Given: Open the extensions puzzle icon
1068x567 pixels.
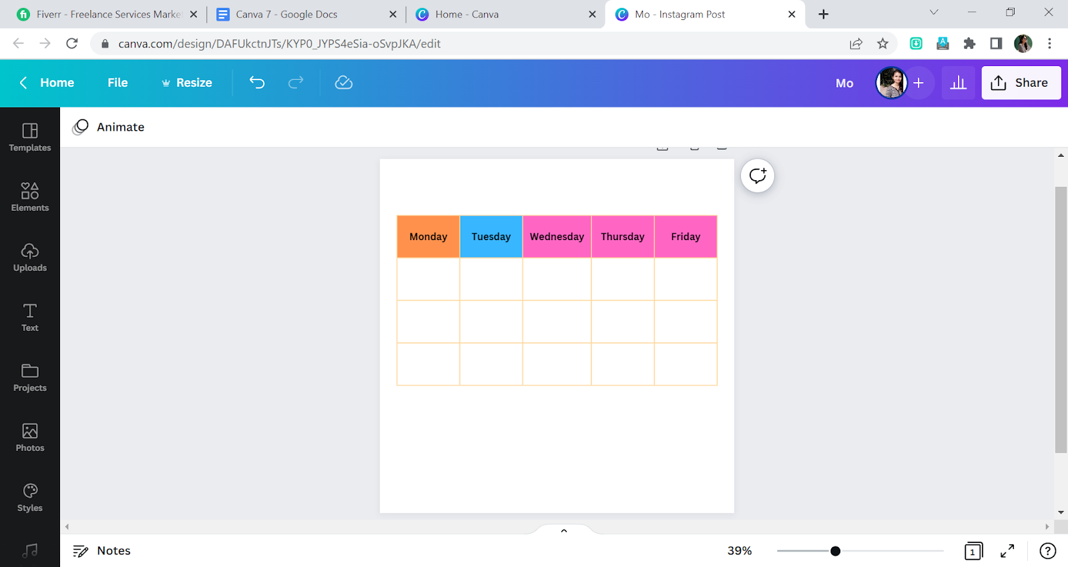Looking at the screenshot, I should 969,43.
